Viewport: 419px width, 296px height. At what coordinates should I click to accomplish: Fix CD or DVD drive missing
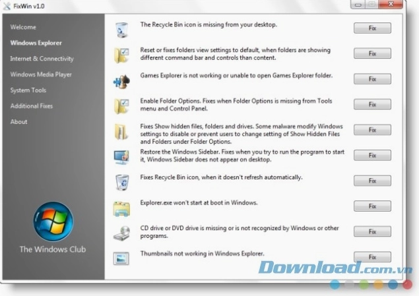pos(372,231)
